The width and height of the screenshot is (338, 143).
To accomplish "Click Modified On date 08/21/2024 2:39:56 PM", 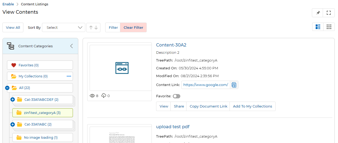I will click(200, 76).
